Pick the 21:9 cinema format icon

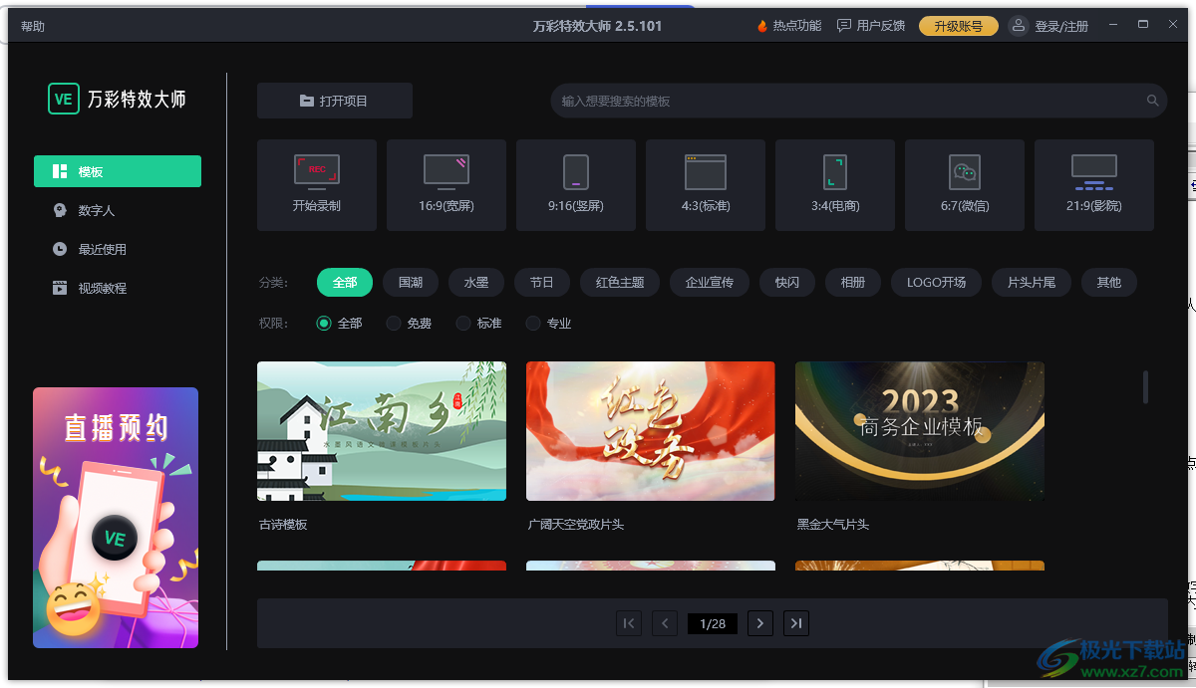pos(1093,184)
